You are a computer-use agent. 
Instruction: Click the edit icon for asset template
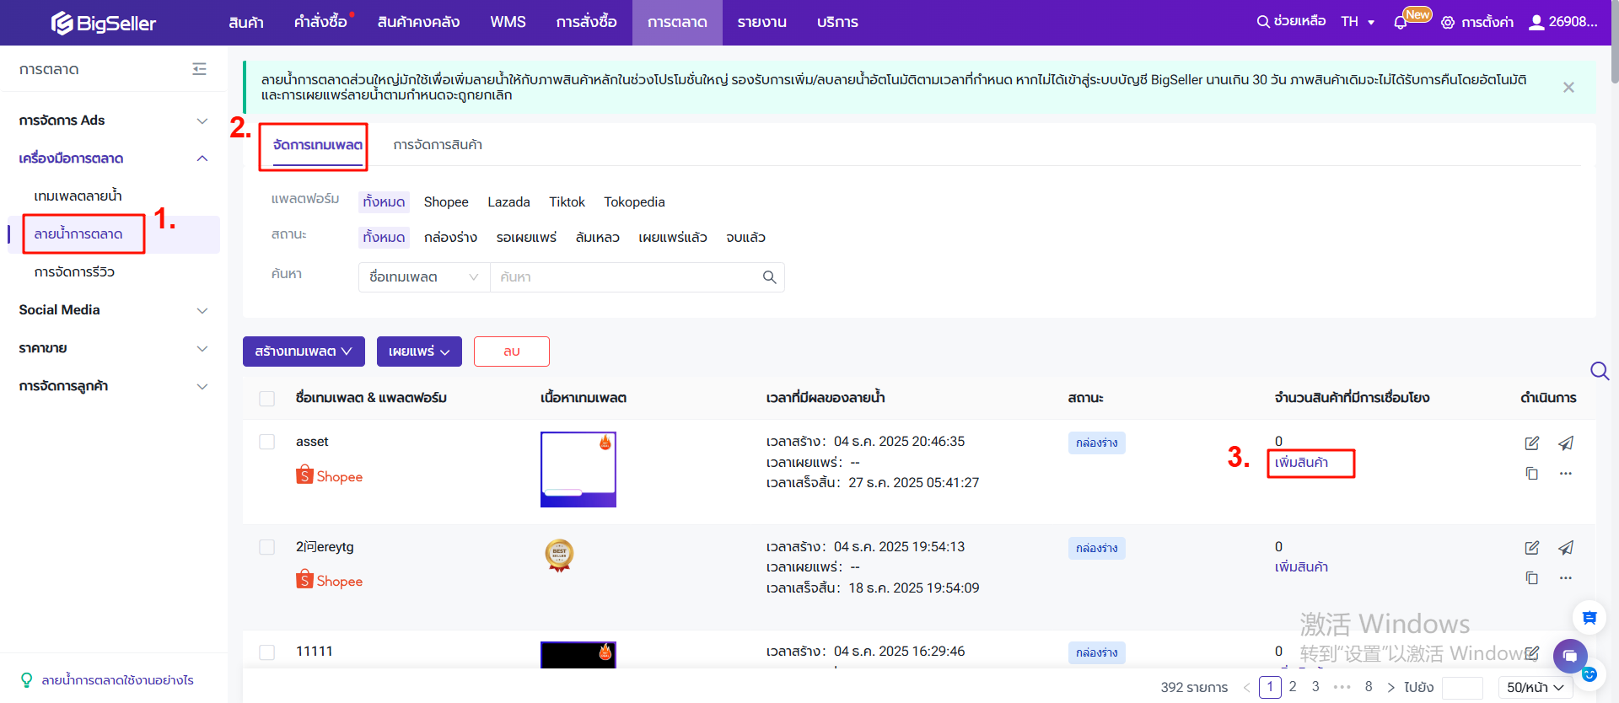click(x=1531, y=443)
